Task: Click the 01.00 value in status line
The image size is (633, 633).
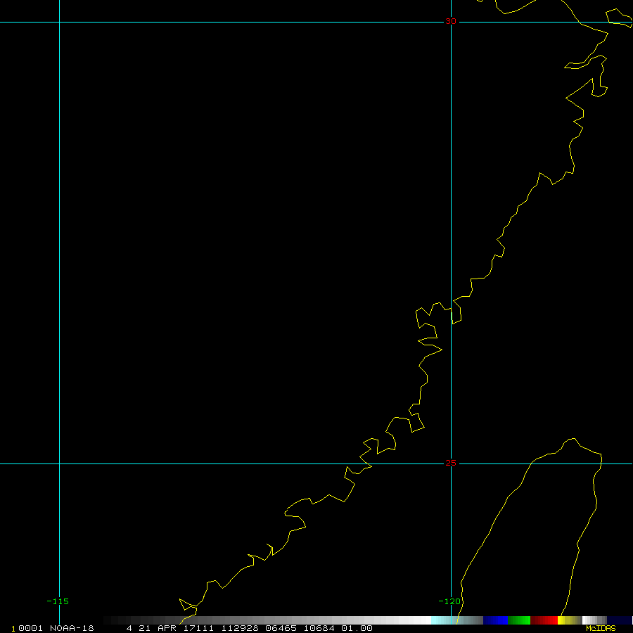Action: (x=357, y=628)
